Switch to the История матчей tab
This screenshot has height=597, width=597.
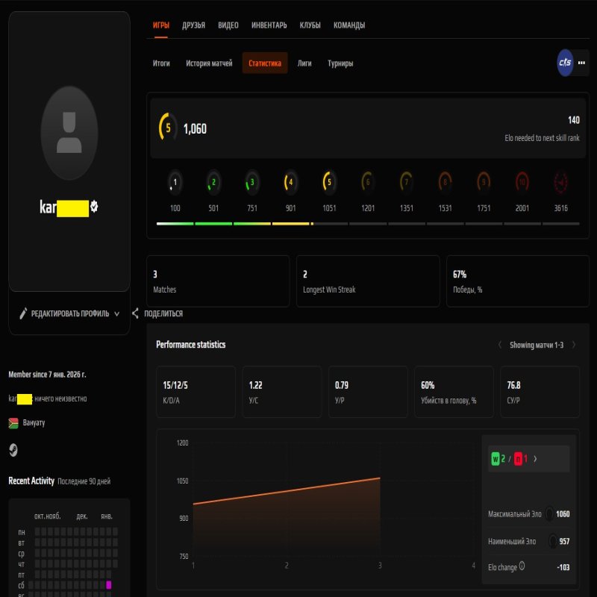209,63
